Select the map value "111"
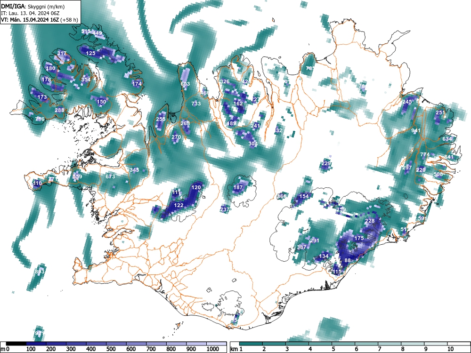 point(176,192)
